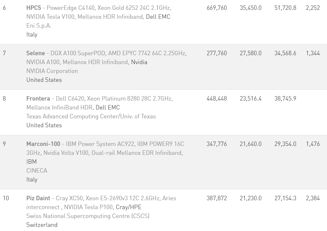Click the rank number 7 cell
The width and height of the screenshot is (327, 231).
click(x=4, y=53)
